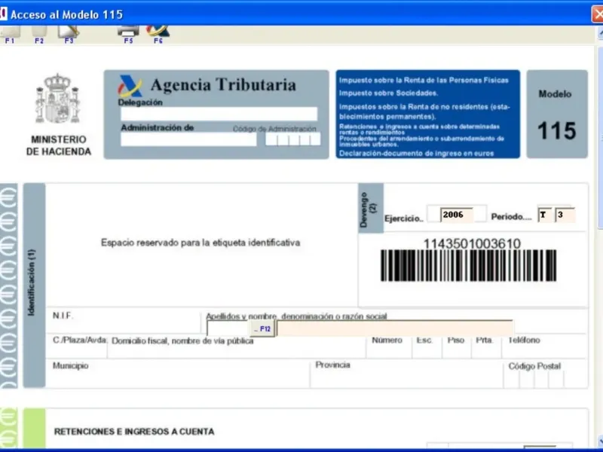
Task: Click the barcode number 1143501003610
Action: [x=472, y=243]
